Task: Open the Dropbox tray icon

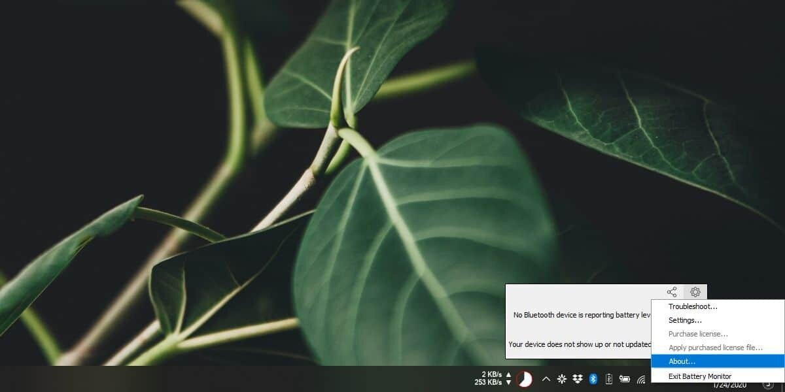Action: tap(578, 379)
